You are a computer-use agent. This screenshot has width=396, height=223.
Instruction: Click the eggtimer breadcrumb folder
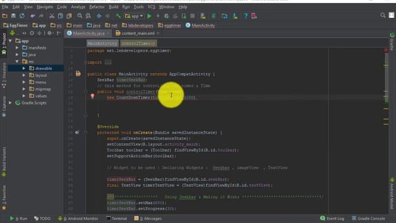pyautogui.click(x=170, y=25)
